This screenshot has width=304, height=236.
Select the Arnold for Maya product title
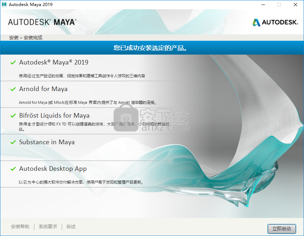(x=43, y=89)
